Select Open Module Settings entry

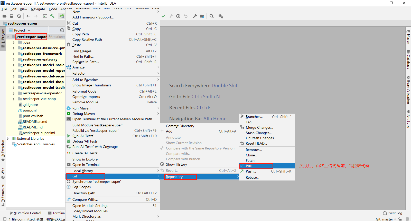113,206
